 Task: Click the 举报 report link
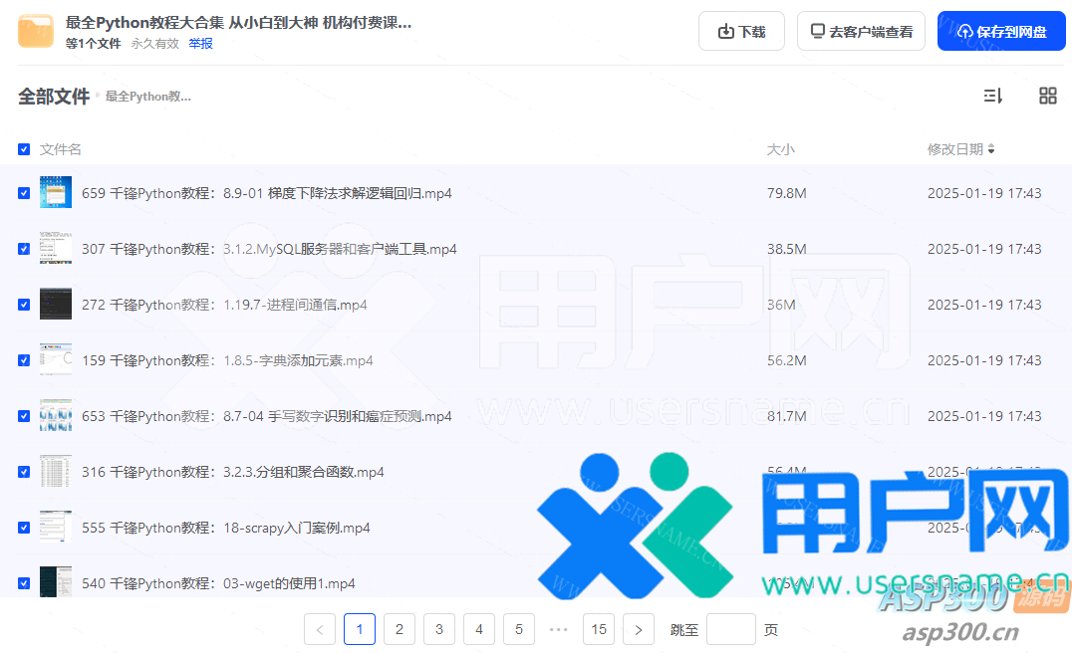[x=200, y=44]
